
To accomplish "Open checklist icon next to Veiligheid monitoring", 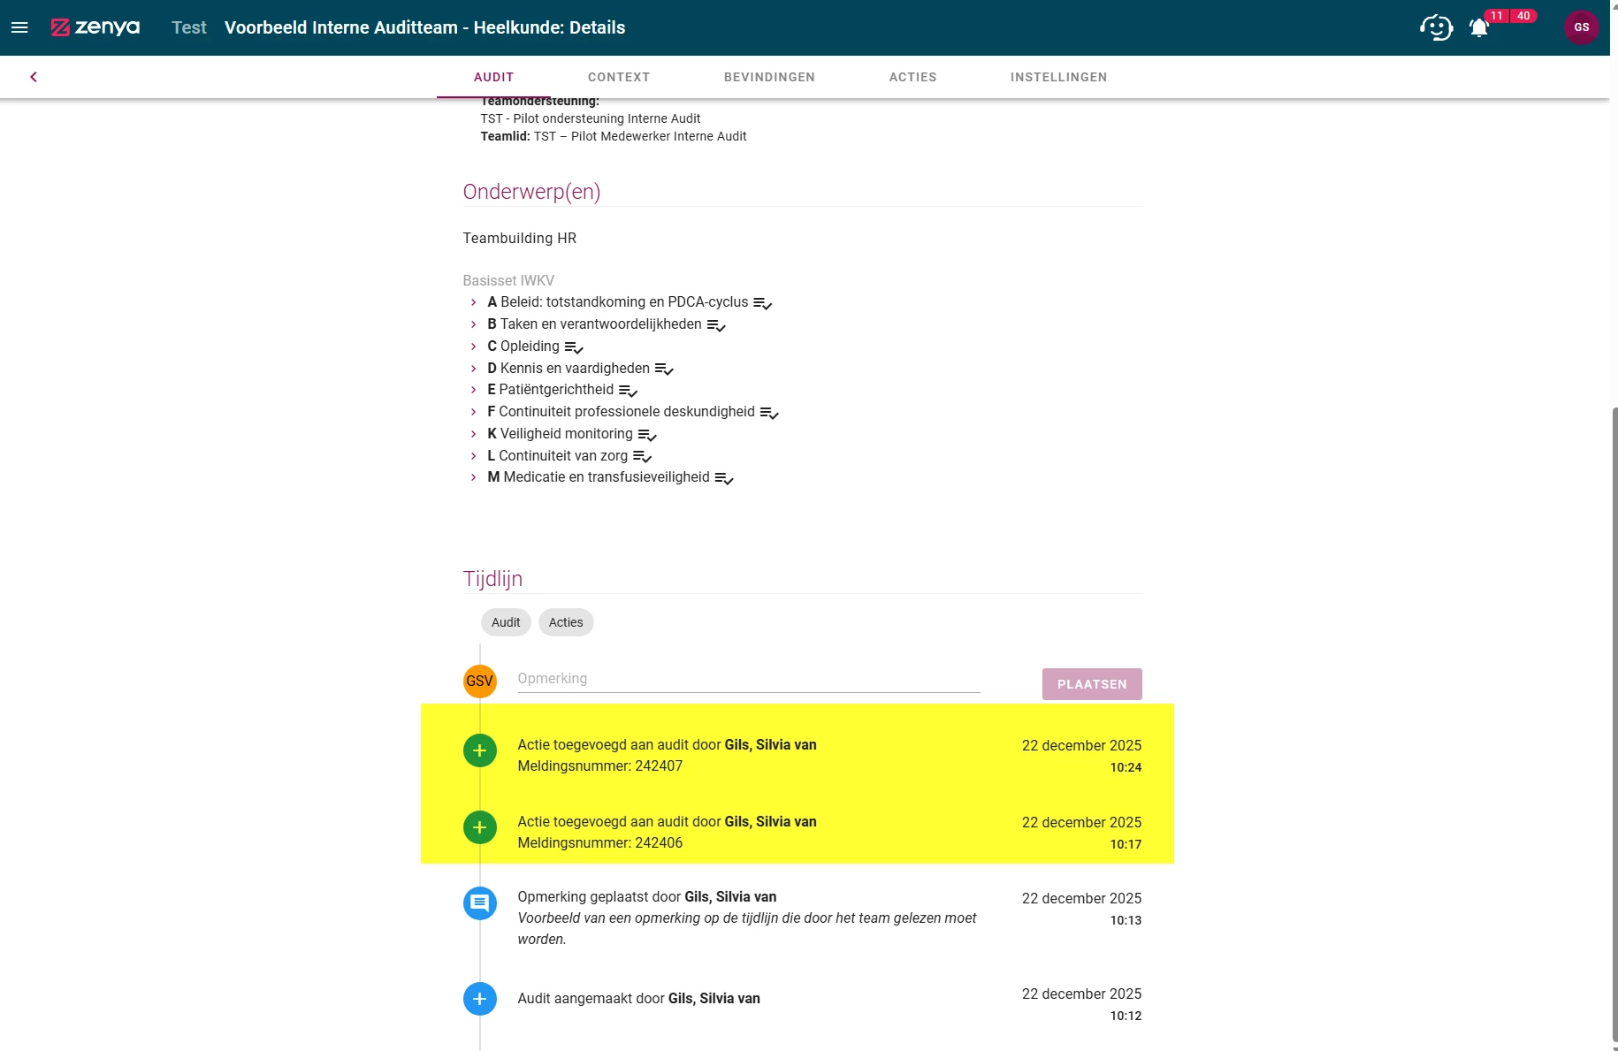I will (x=647, y=435).
